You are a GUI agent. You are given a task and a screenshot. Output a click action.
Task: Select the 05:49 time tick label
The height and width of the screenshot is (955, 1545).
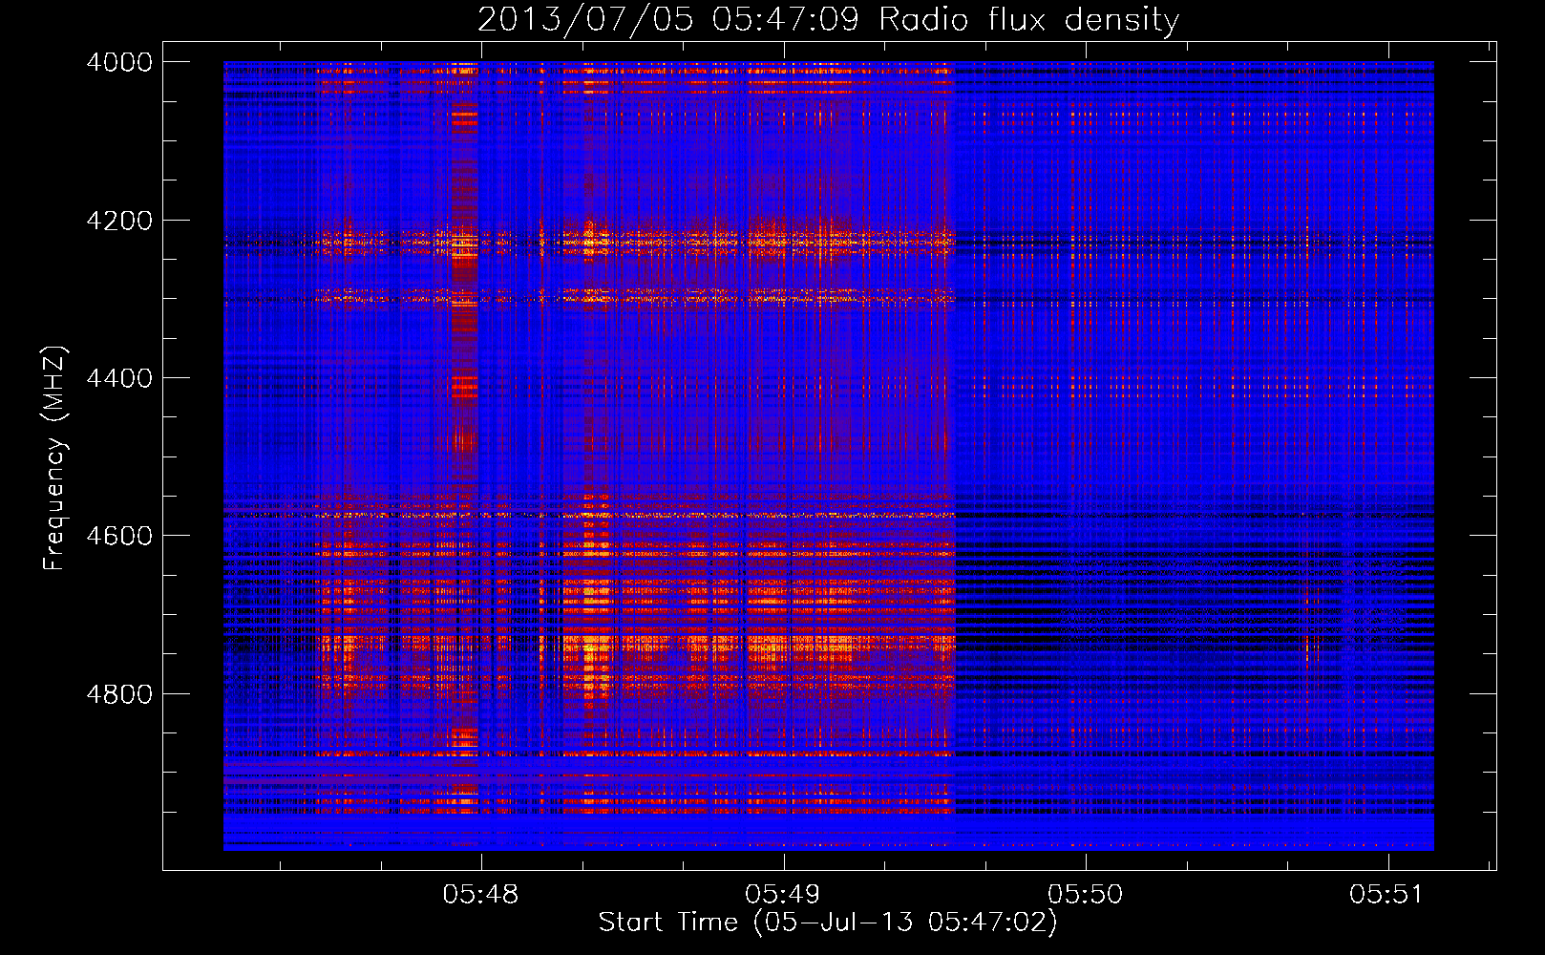pos(783,895)
